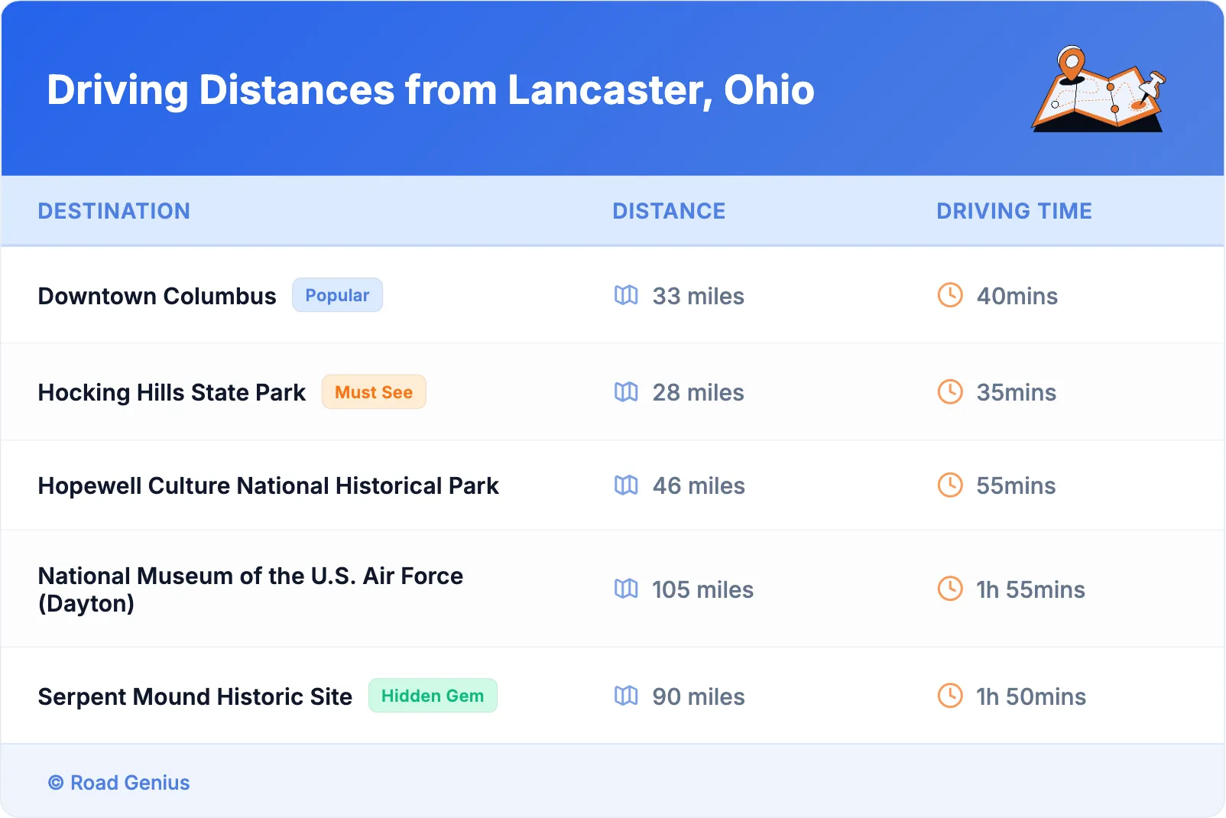Click the Popular badge

pos(337,295)
